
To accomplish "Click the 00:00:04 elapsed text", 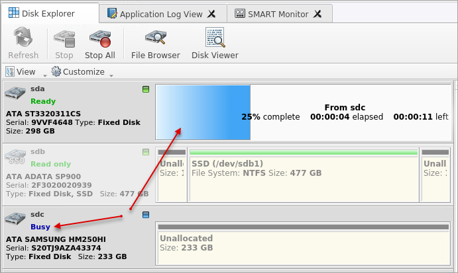I will [x=347, y=117].
